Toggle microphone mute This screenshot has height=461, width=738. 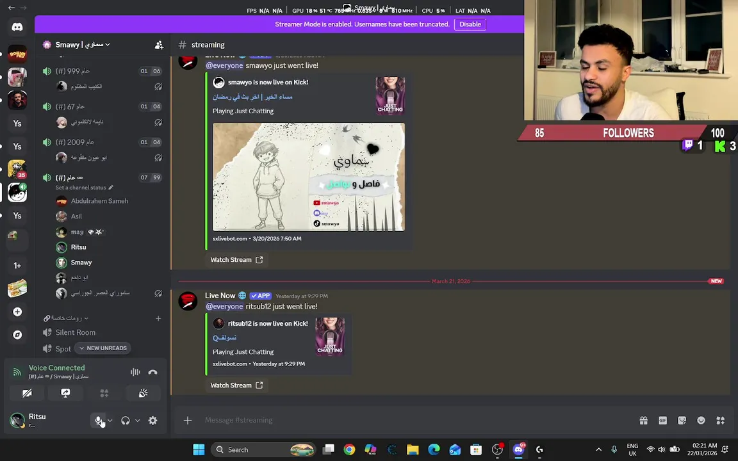[98, 421]
